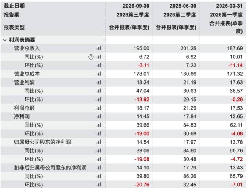The image size is (246, 188).
Task: Select revenue cell 201.25
Action: (188, 48)
